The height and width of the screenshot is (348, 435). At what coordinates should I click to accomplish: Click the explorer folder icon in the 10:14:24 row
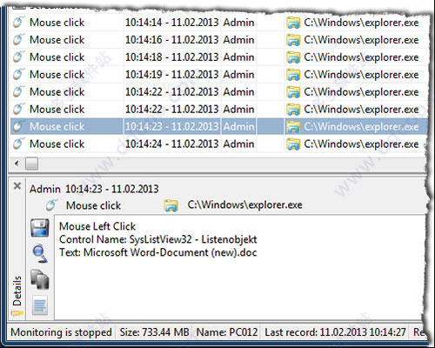pyautogui.click(x=293, y=144)
